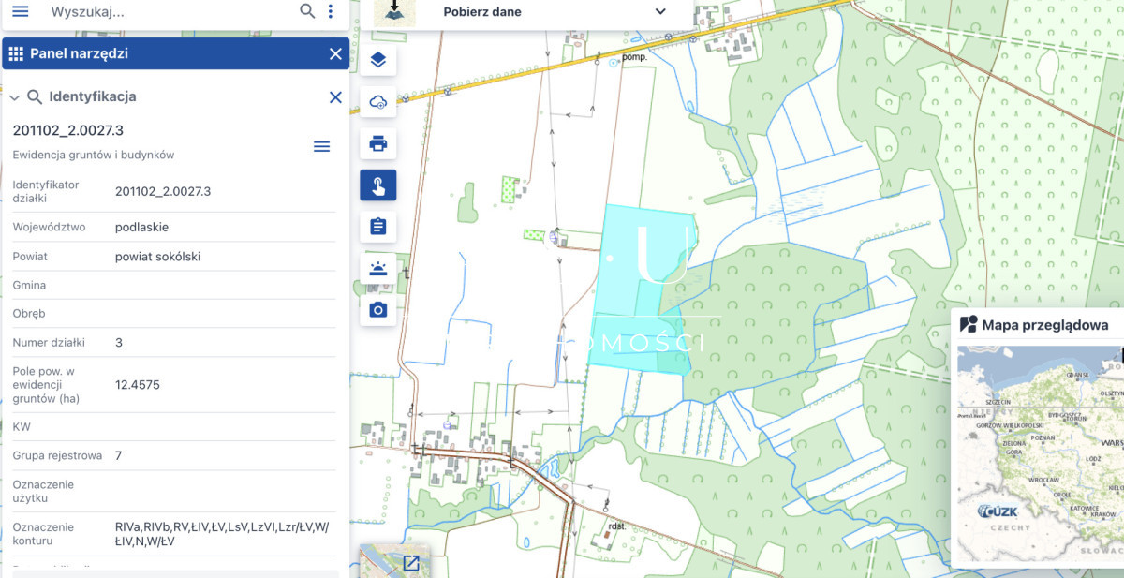Select the Województwo value podlaskie
Viewport: 1124px width, 578px height.
pyautogui.click(x=142, y=227)
